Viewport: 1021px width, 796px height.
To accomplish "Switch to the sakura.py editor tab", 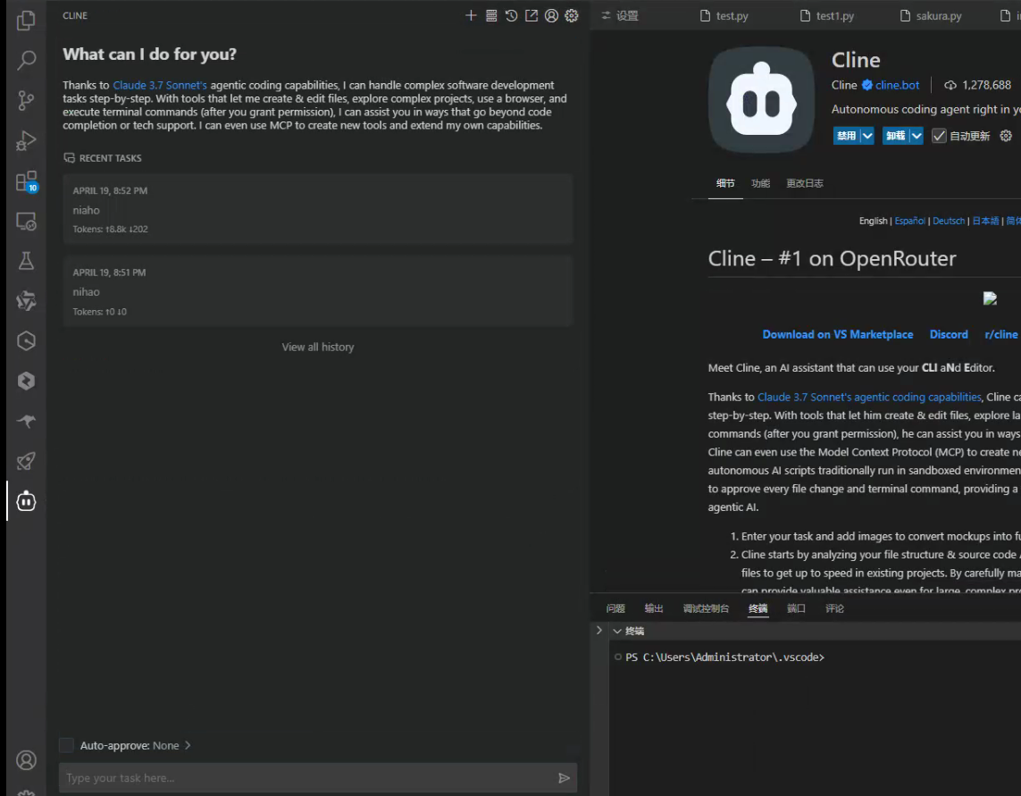I will (931, 15).
